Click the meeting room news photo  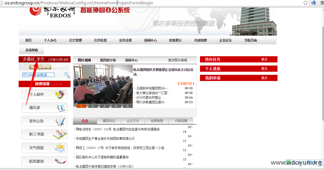103,84
